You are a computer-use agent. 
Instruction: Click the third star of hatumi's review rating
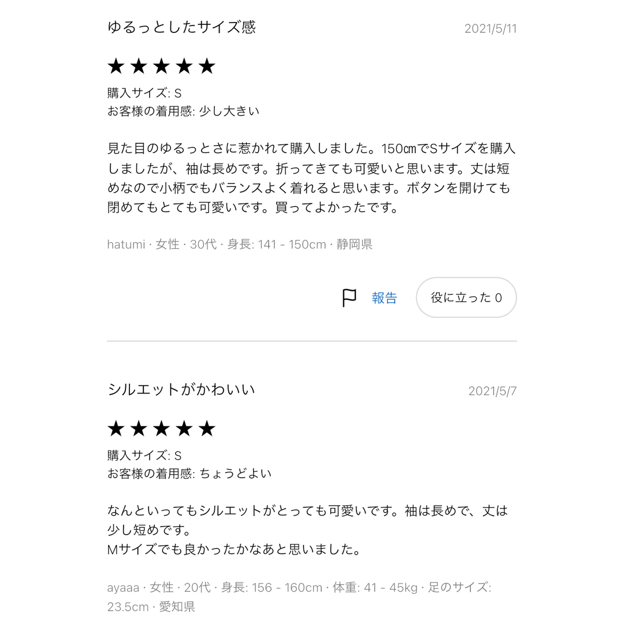162,66
